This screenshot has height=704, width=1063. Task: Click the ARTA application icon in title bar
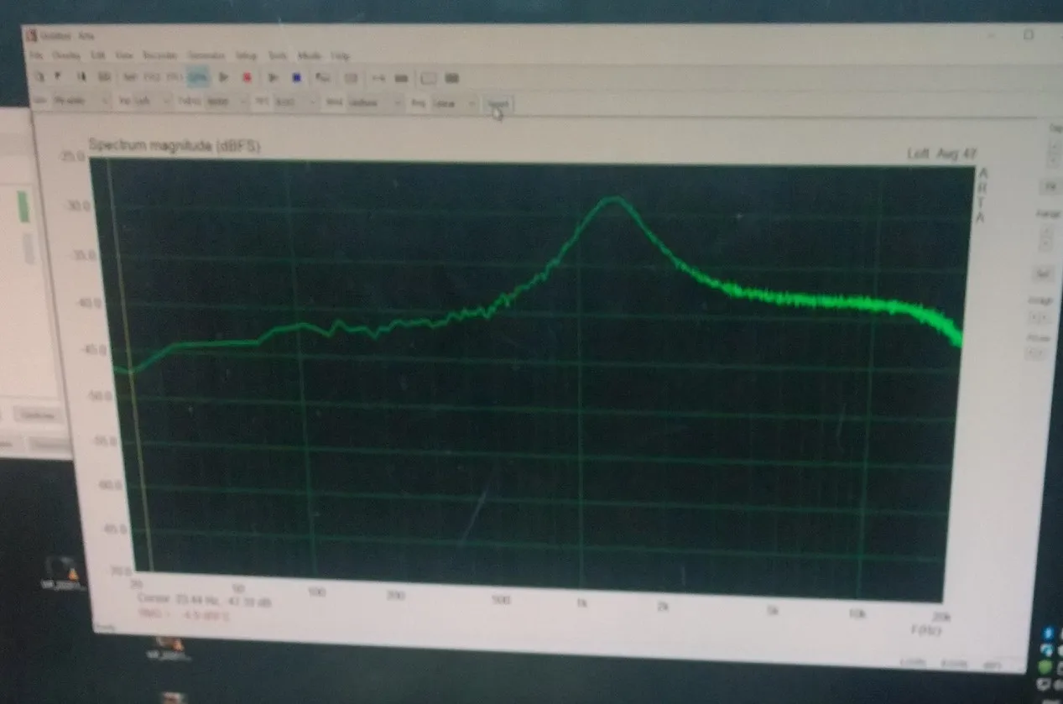pos(32,34)
